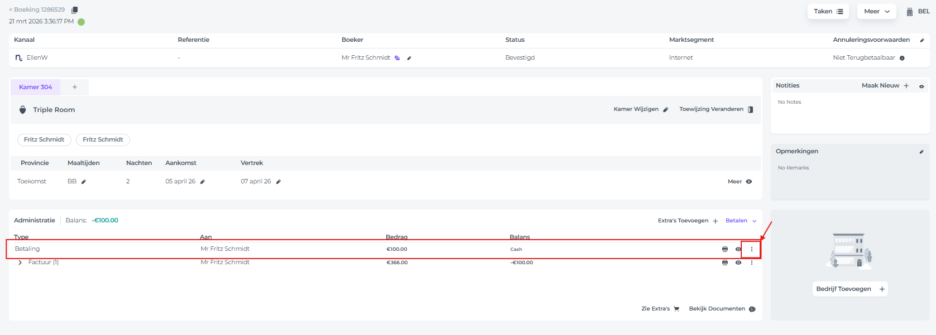Click the copy icon next to Boeking 1286529

pos(75,10)
